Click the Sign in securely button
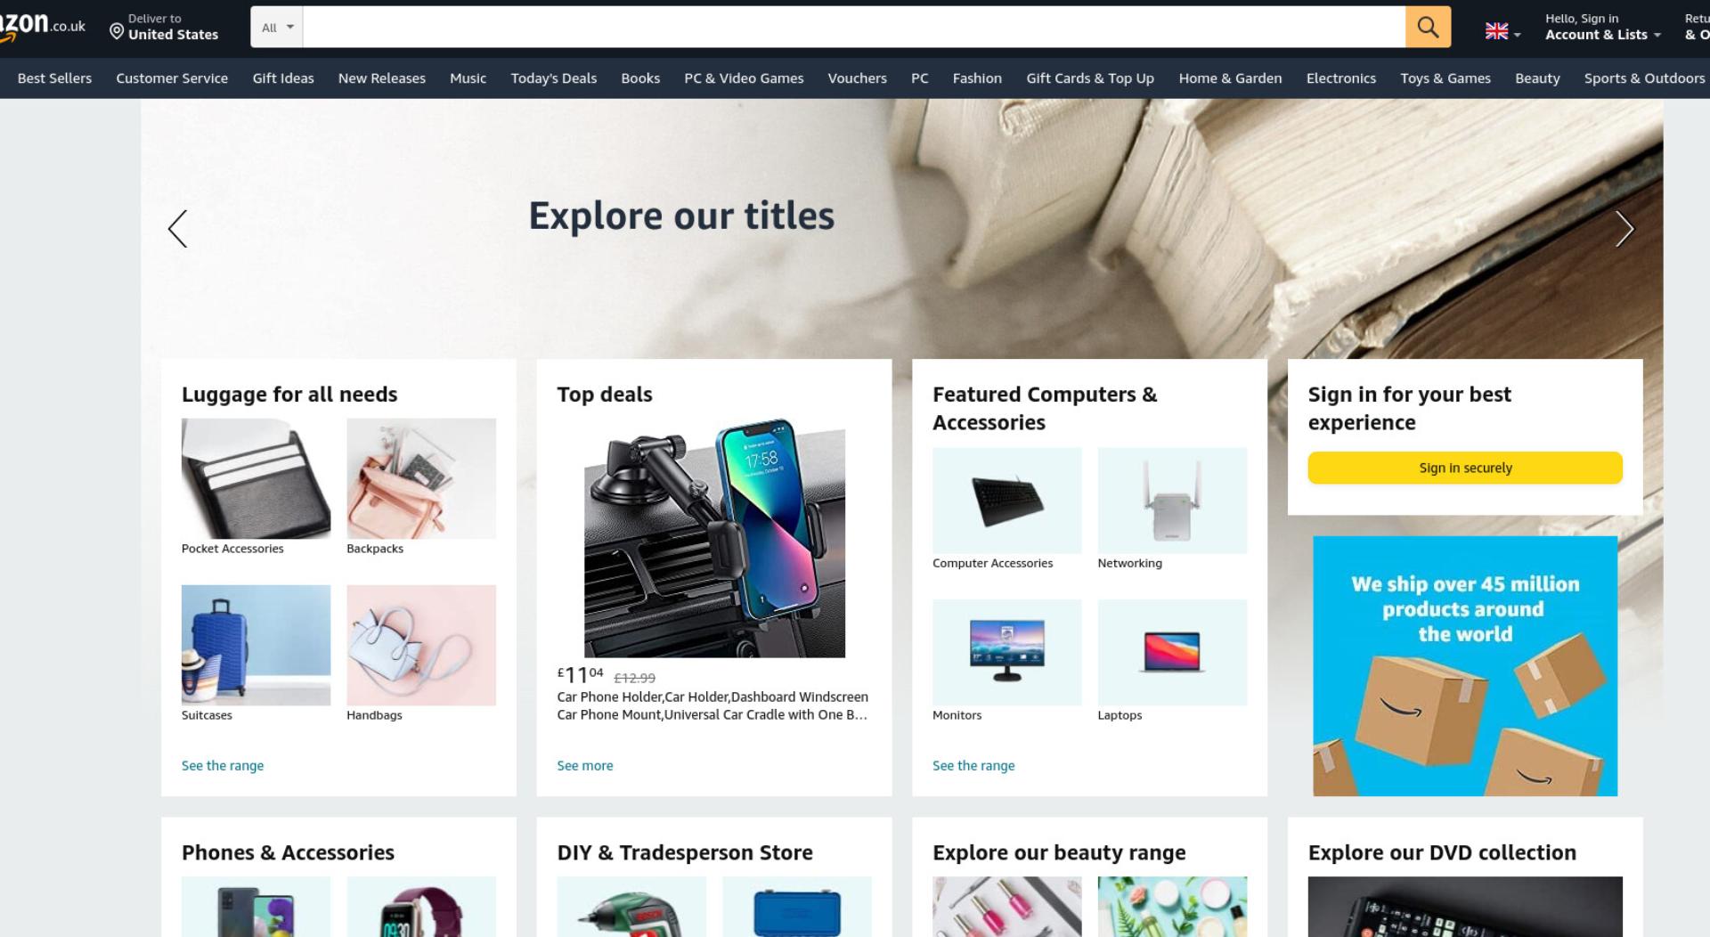1710x937 pixels. click(x=1465, y=468)
